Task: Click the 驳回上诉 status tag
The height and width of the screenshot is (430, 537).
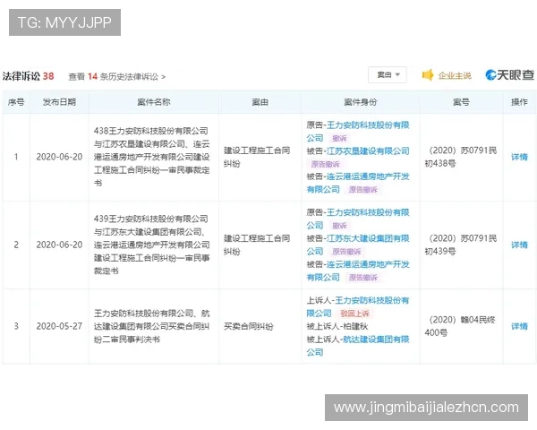Action: pos(354,313)
